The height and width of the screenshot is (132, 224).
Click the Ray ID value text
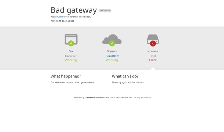[x=95, y=98]
